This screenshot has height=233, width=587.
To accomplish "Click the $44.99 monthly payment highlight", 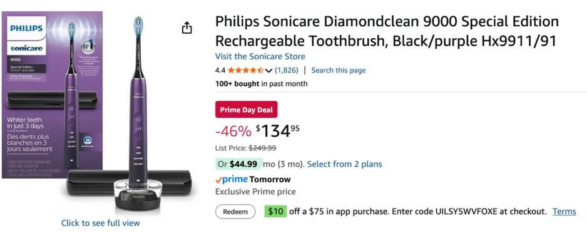I will click(239, 164).
